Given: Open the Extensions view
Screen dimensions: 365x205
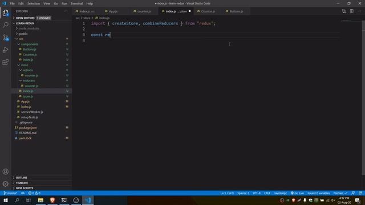Looking at the screenshot, I should pyautogui.click(x=6, y=62).
